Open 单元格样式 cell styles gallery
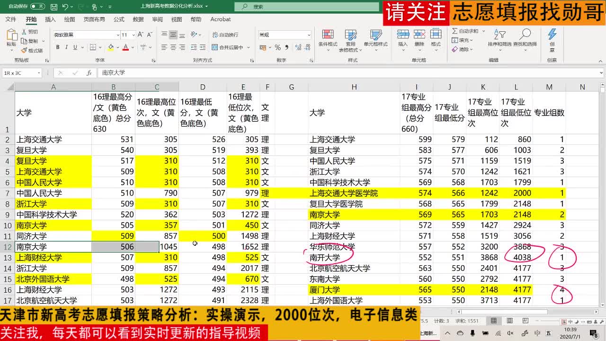The image size is (606, 341). tap(375, 39)
